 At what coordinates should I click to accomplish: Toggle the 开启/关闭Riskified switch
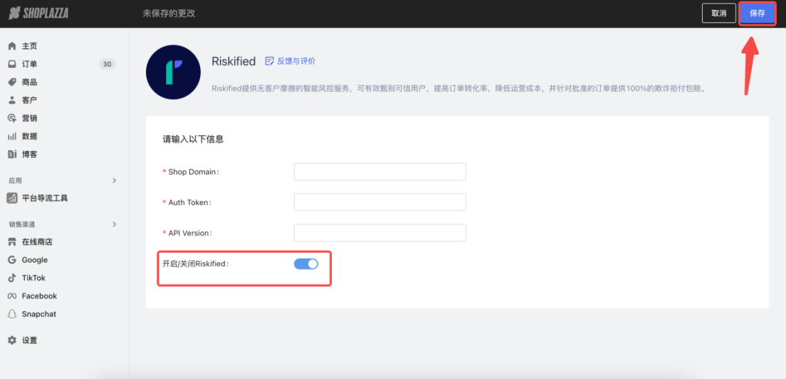pos(305,264)
